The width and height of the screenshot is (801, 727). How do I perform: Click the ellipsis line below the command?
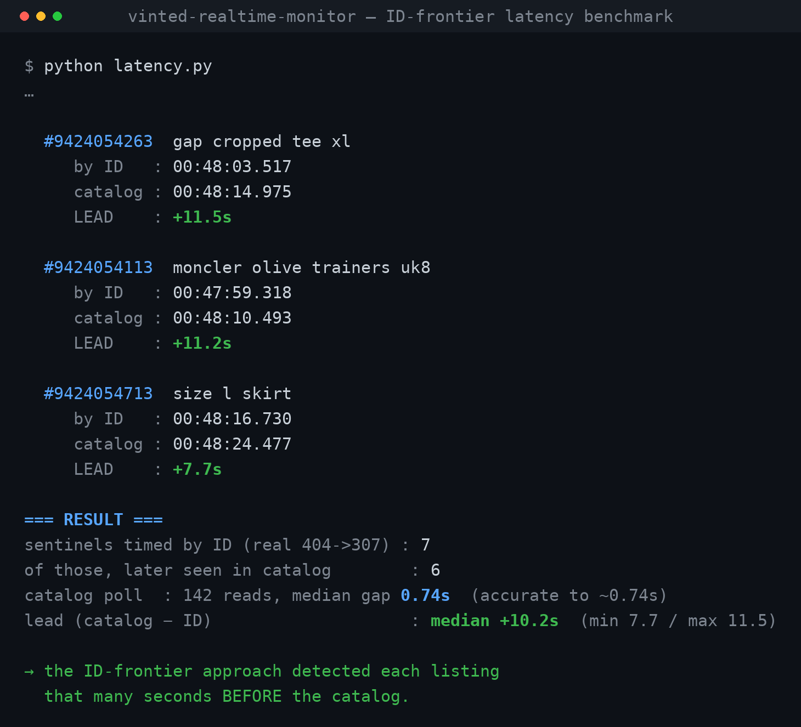pos(29,94)
